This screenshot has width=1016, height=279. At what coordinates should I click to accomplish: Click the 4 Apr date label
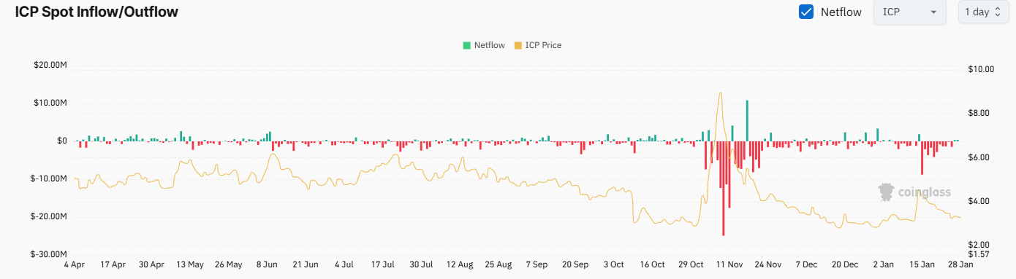coord(75,264)
